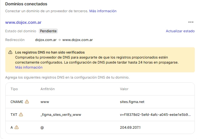Select the 204.69.207.1 IP value
The height and width of the screenshot is (139, 197).
click(130, 127)
